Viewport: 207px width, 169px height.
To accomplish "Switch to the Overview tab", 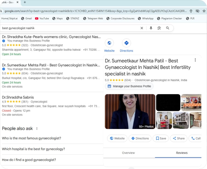I will 129,153.
